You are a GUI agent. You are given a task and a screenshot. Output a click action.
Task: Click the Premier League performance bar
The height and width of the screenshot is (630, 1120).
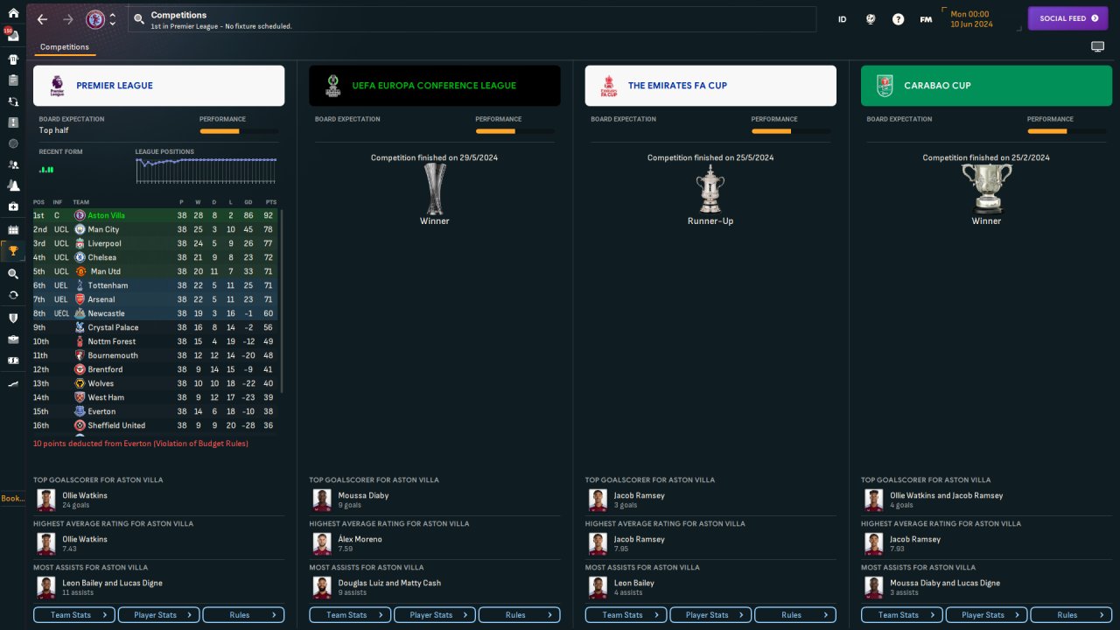tap(239, 131)
